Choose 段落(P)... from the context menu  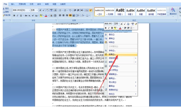coord(121,54)
